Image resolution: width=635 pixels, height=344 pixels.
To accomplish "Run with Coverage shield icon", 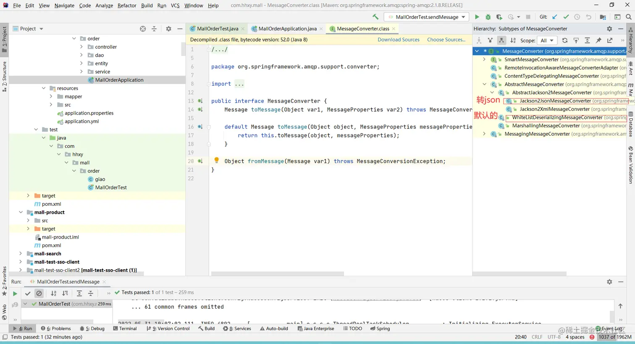I will (499, 17).
